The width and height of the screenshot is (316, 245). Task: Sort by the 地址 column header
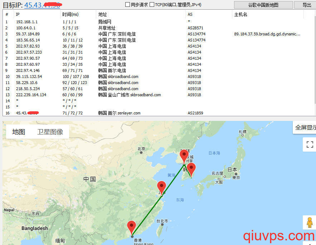141,14
